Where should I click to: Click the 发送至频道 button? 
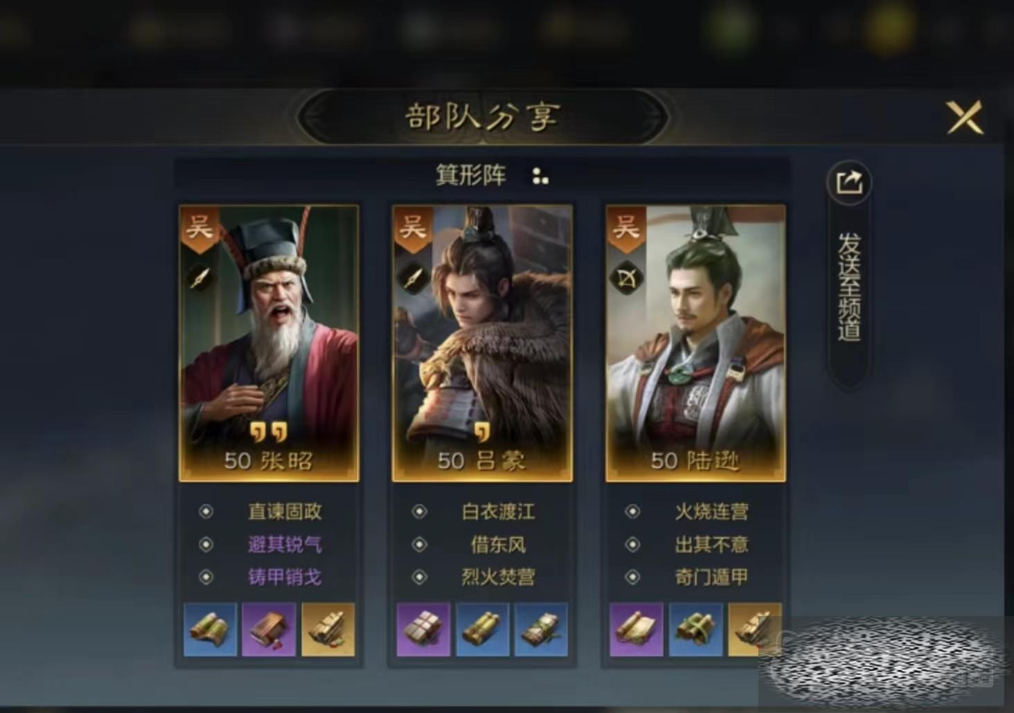pyautogui.click(x=849, y=287)
